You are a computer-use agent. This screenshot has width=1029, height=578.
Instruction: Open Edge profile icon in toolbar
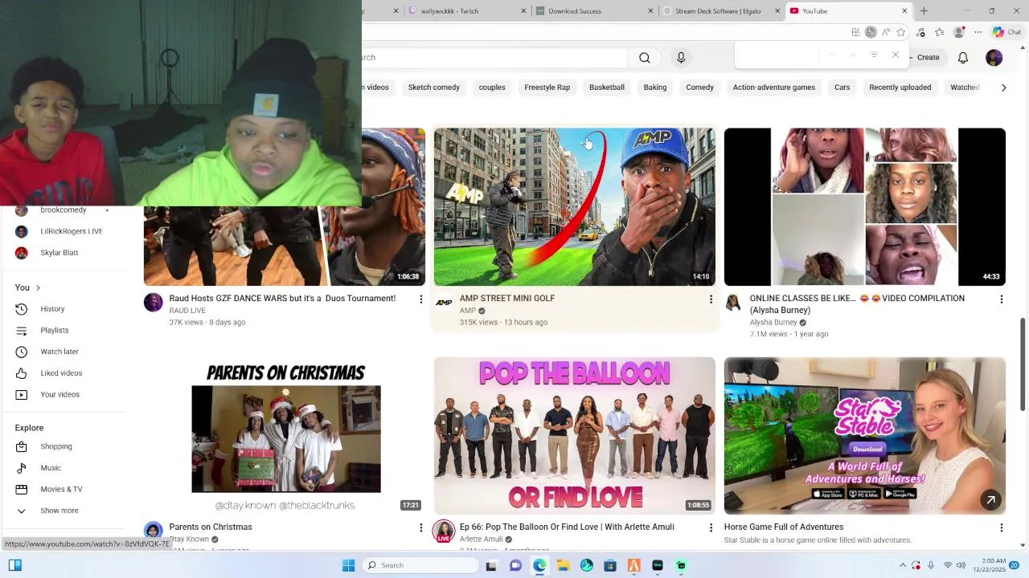tap(958, 32)
